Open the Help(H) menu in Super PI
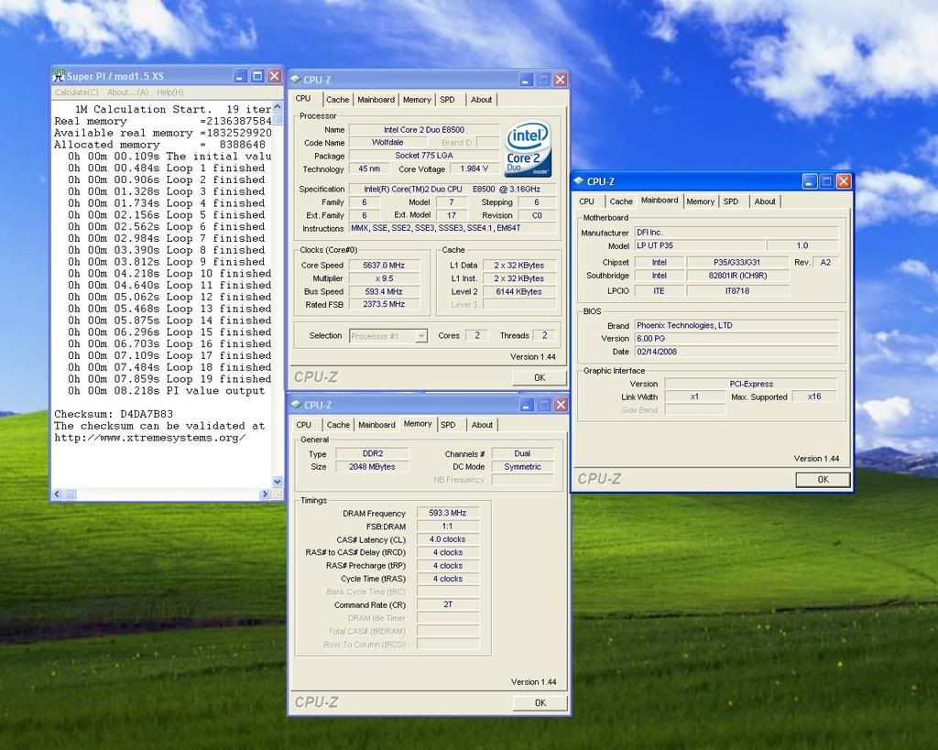Image resolution: width=938 pixels, height=750 pixels. click(x=169, y=92)
